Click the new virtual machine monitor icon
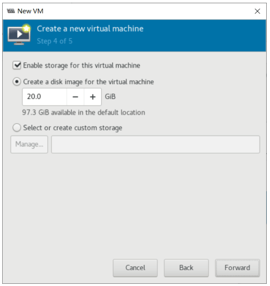The height and width of the screenshot is (286, 270). tap(19, 35)
